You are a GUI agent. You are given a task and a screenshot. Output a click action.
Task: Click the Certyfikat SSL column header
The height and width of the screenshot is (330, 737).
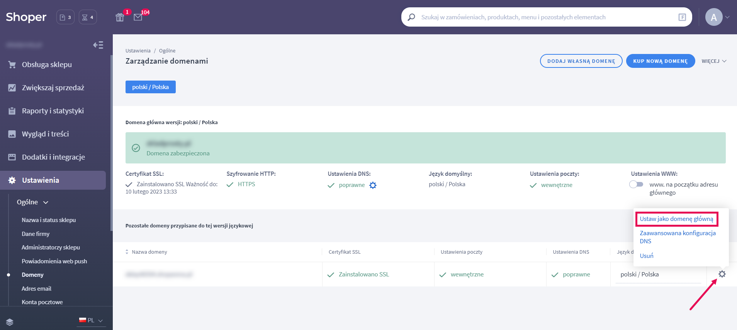[345, 252]
